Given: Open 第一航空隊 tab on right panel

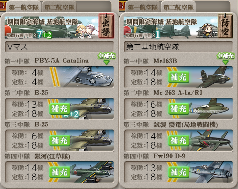Looking at the screenshot, I should 143,7.
